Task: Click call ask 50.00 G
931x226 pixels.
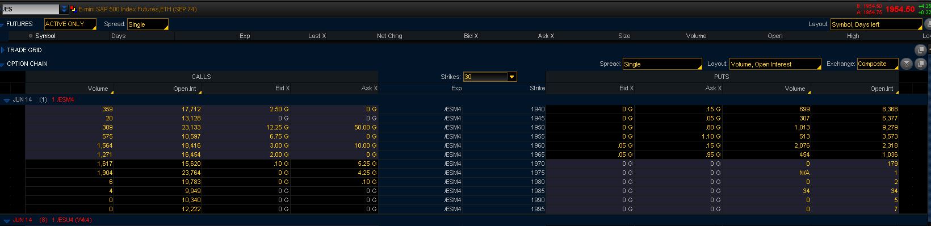Action: (366, 127)
